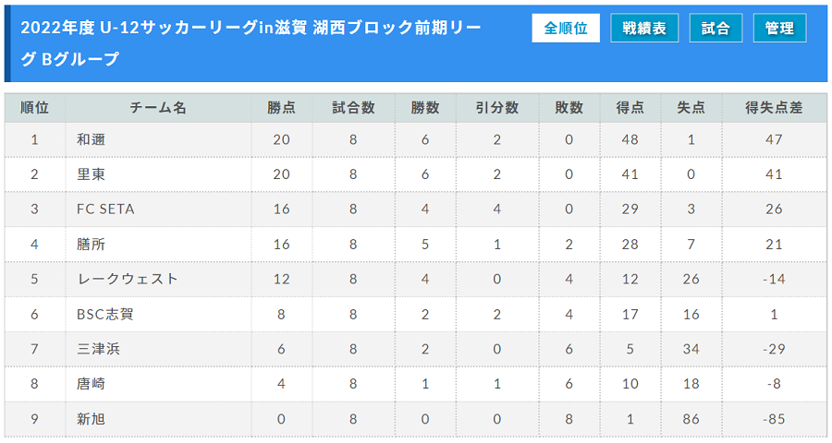Click the チーム名 column header

[x=158, y=108]
